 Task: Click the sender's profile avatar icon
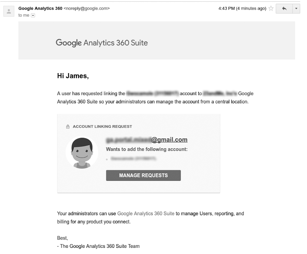(8, 11)
